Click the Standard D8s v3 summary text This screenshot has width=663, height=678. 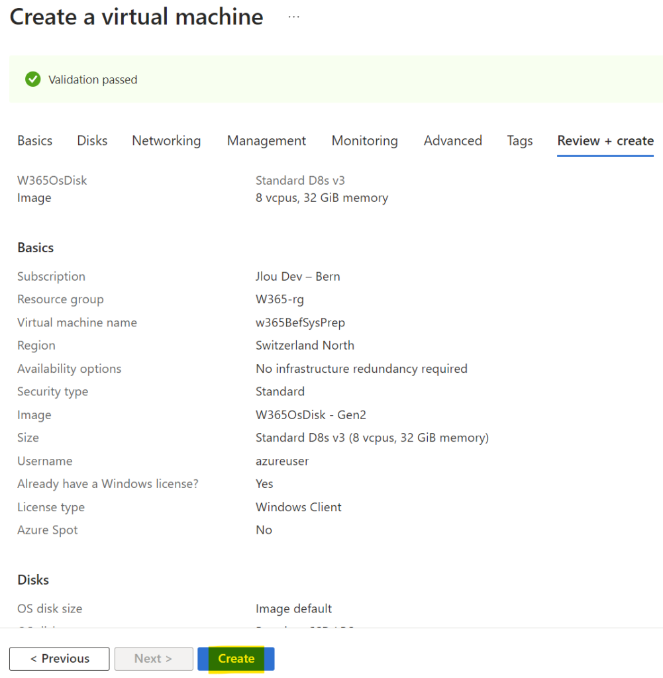[300, 180]
